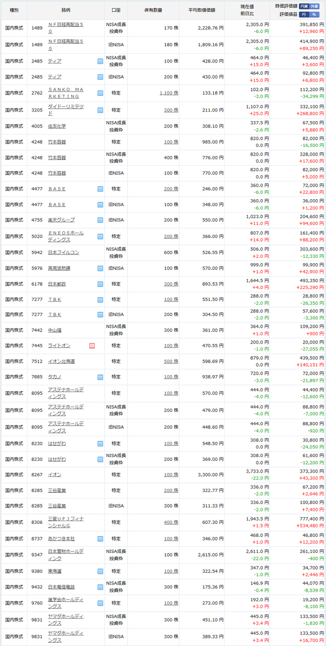Image resolution: width=326 pixels, height=646 pixels.
Task: Open the ＮＦ日経高配当５０ link in NISA成長投資枠 row
Action: coord(65,27)
